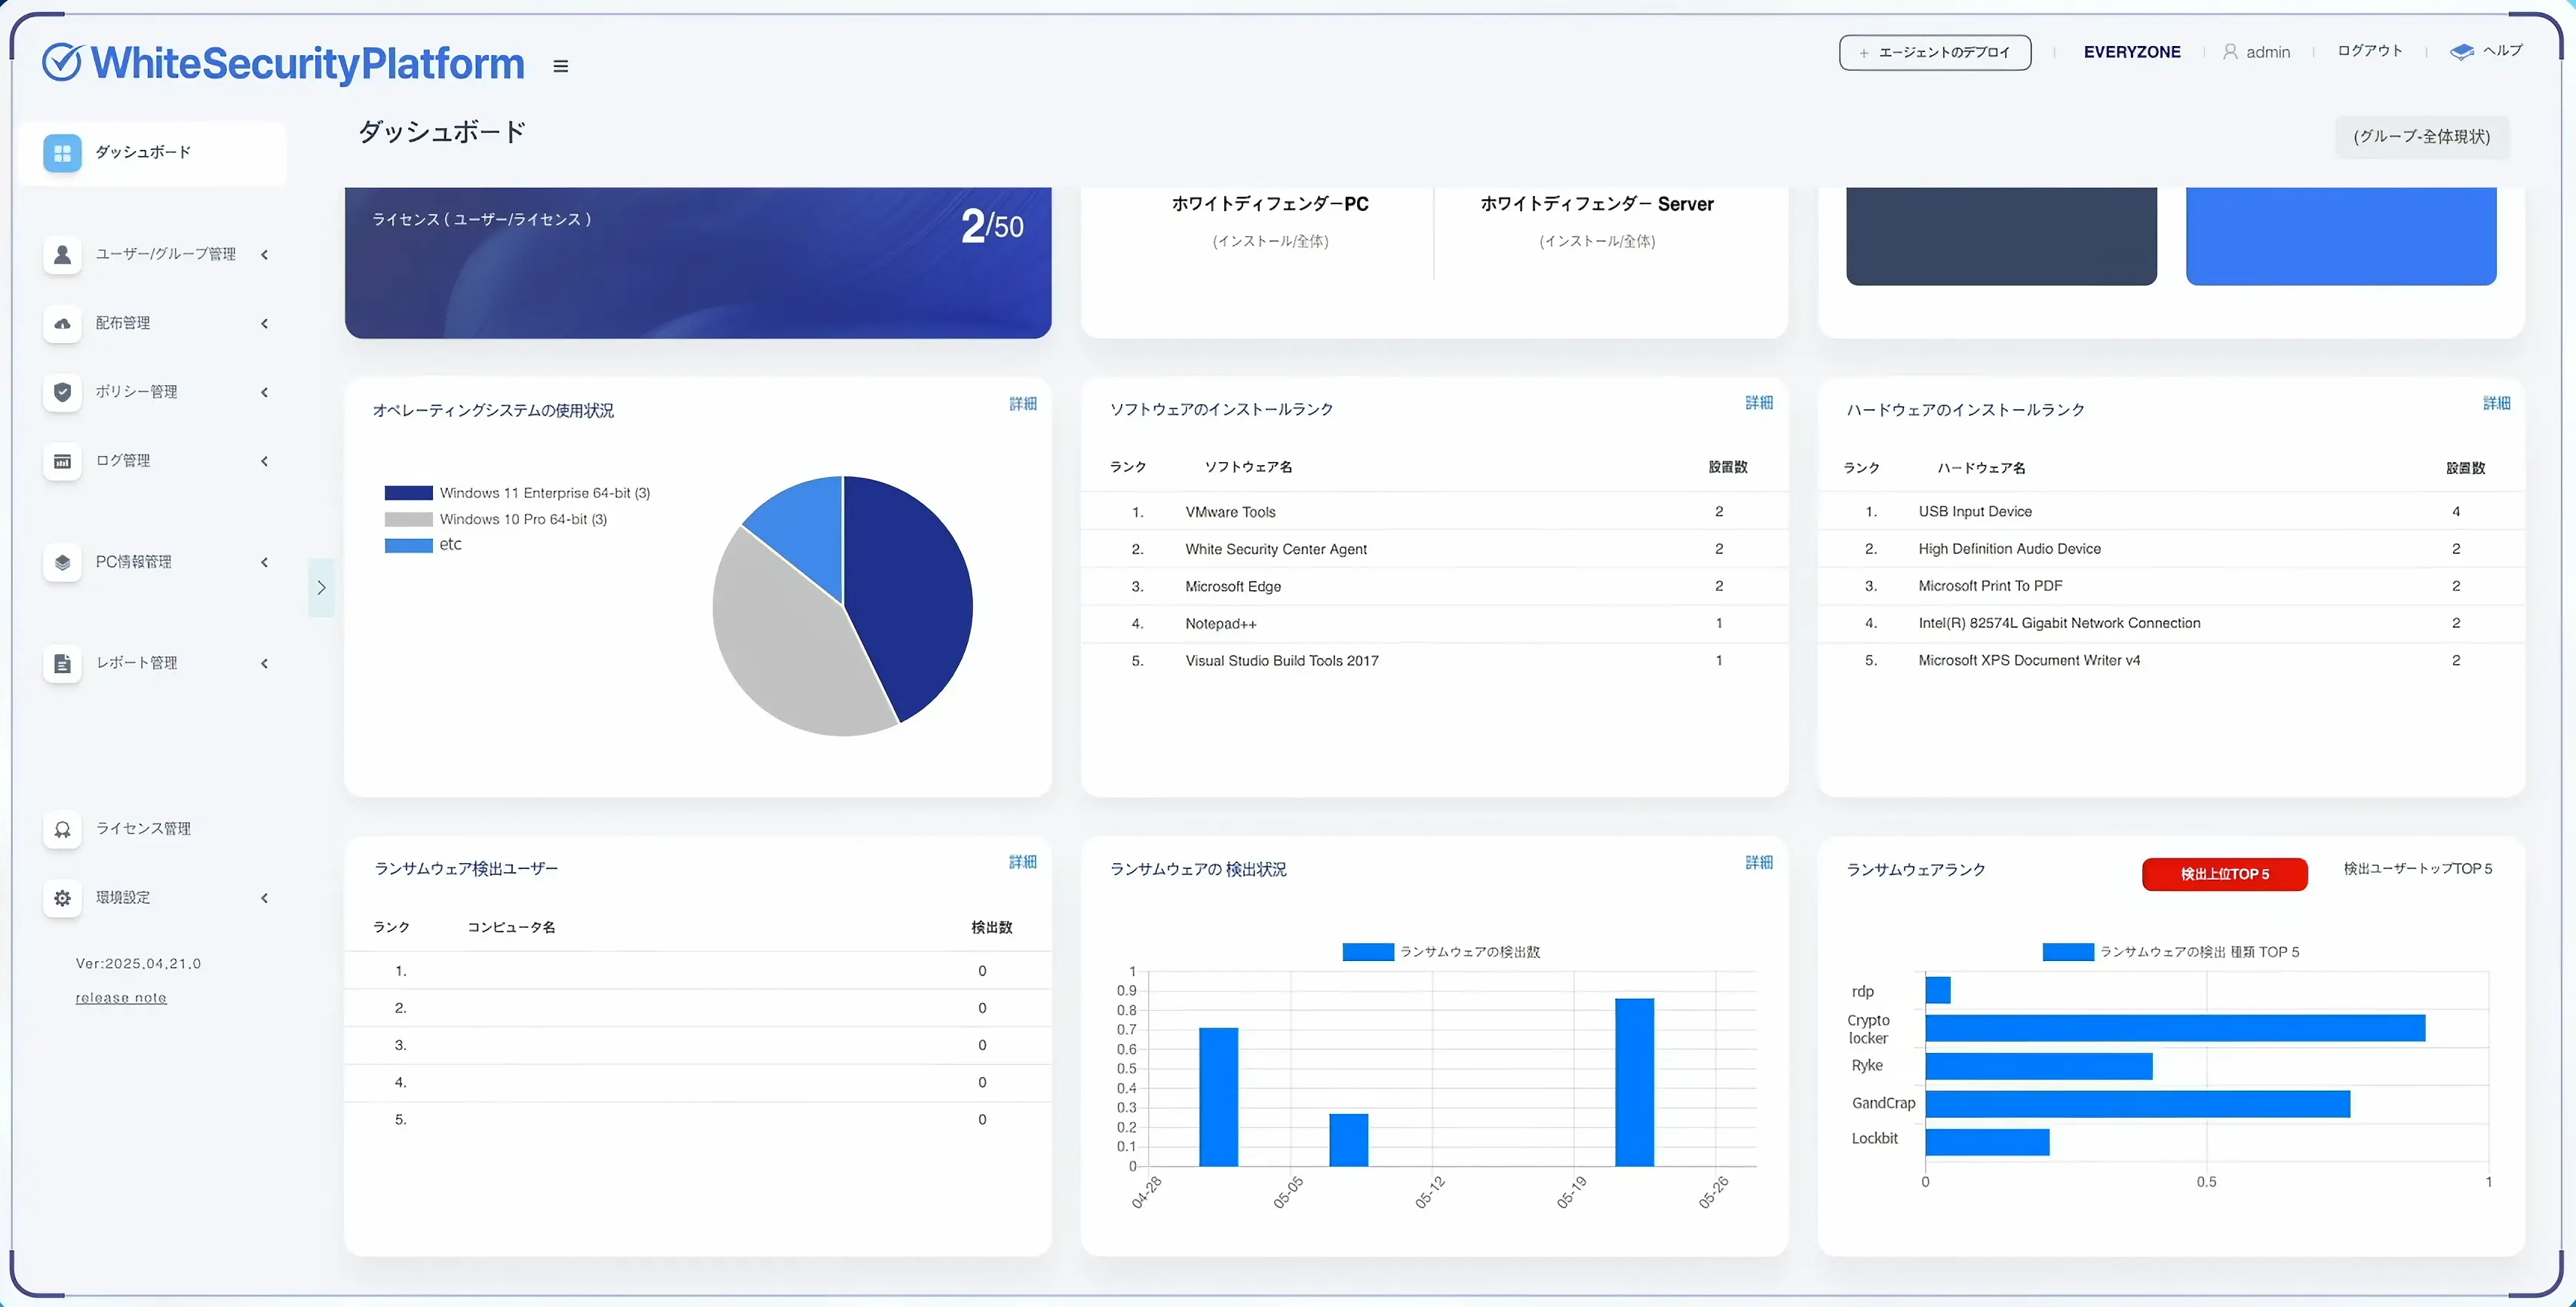Open the hamburger menu beside the logo
2576x1307 pixels.
coord(560,66)
